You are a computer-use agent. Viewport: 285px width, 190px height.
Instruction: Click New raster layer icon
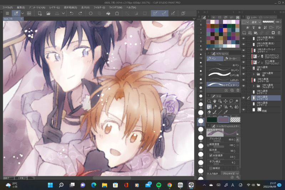tap(244, 33)
